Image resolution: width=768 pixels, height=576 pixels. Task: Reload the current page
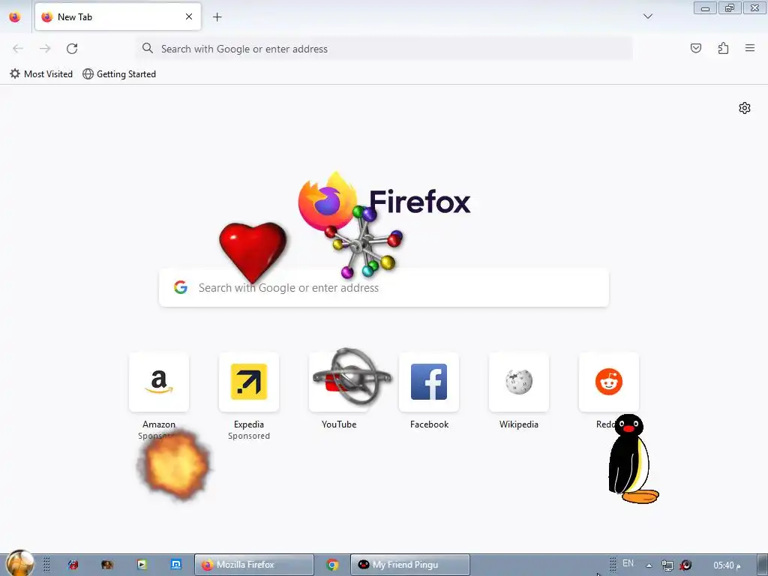tap(72, 49)
